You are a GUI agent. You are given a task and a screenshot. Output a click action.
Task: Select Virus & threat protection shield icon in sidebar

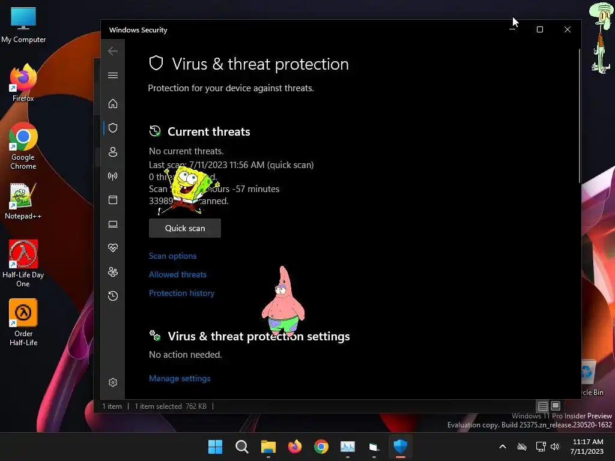pos(113,128)
